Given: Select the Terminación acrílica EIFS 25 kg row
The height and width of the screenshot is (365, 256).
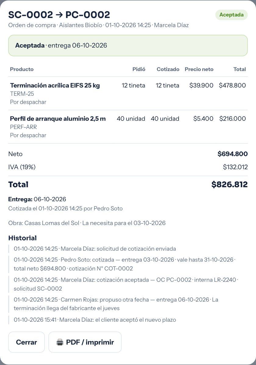Looking at the screenshot, I should 128,94.
